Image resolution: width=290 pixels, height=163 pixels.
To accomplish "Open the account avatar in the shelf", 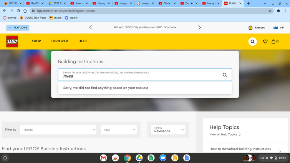I will click(249, 158).
